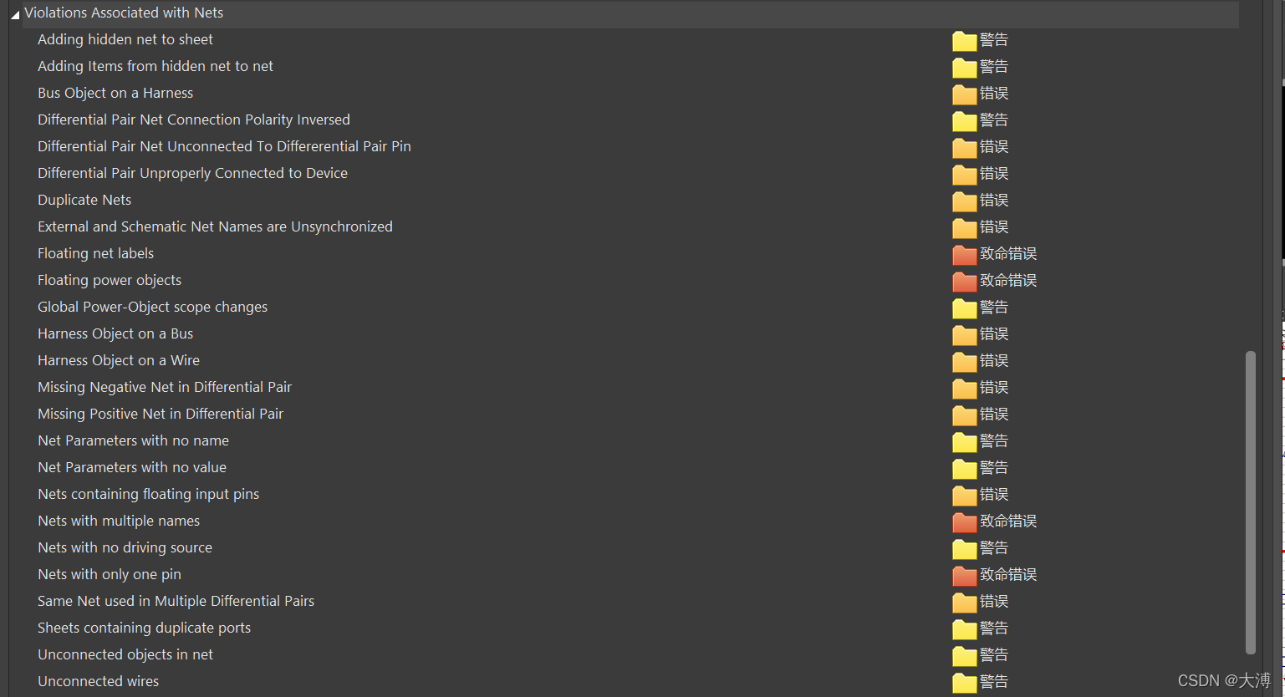Click folder icon for Nets with no driving source
The width and height of the screenshot is (1285, 697).
tap(964, 548)
